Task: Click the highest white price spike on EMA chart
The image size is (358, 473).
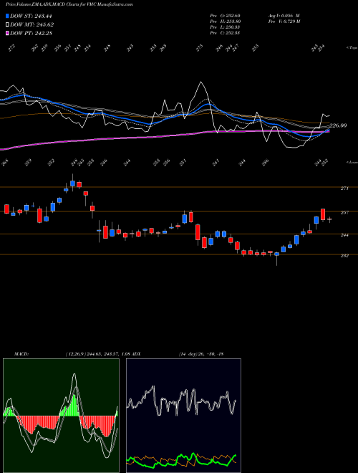Action: (200, 82)
